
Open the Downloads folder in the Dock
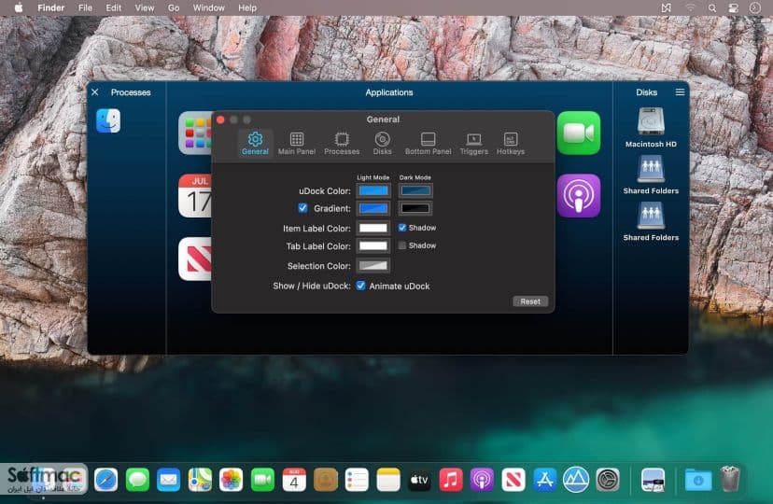pos(698,480)
